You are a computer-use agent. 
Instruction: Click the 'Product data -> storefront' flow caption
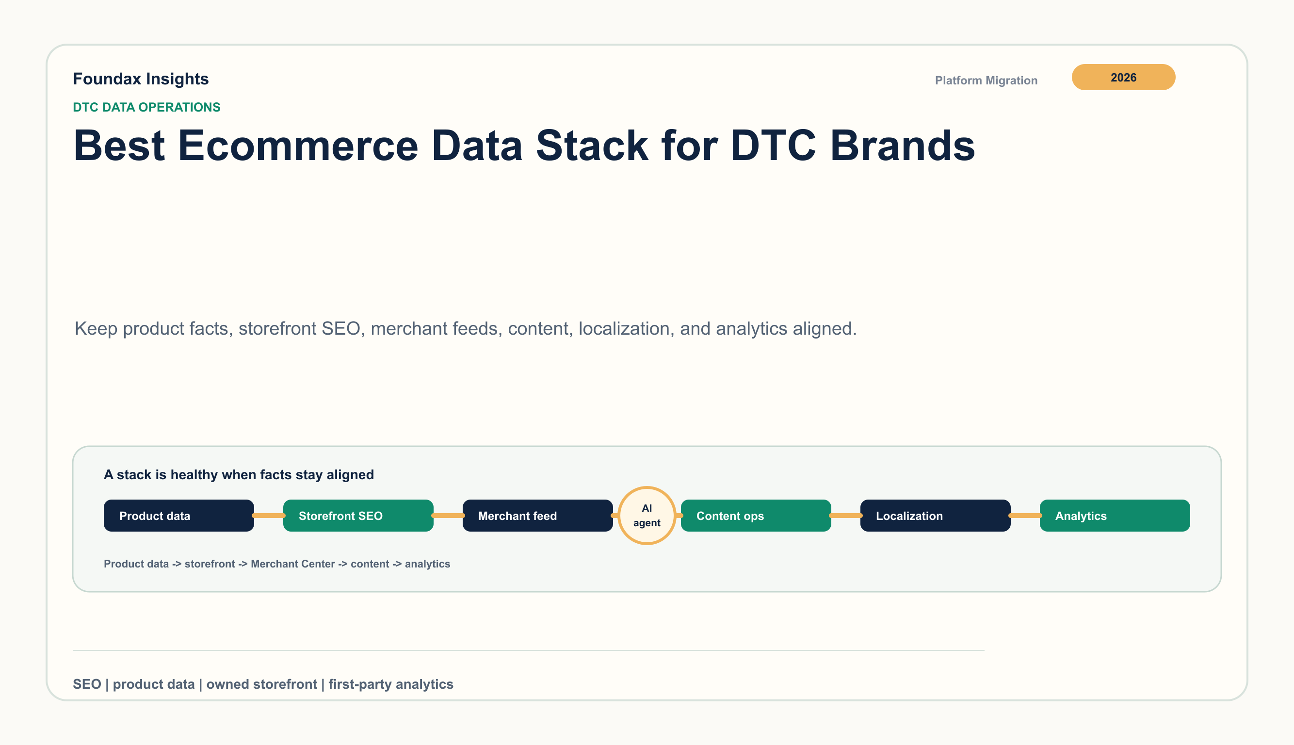pos(277,564)
